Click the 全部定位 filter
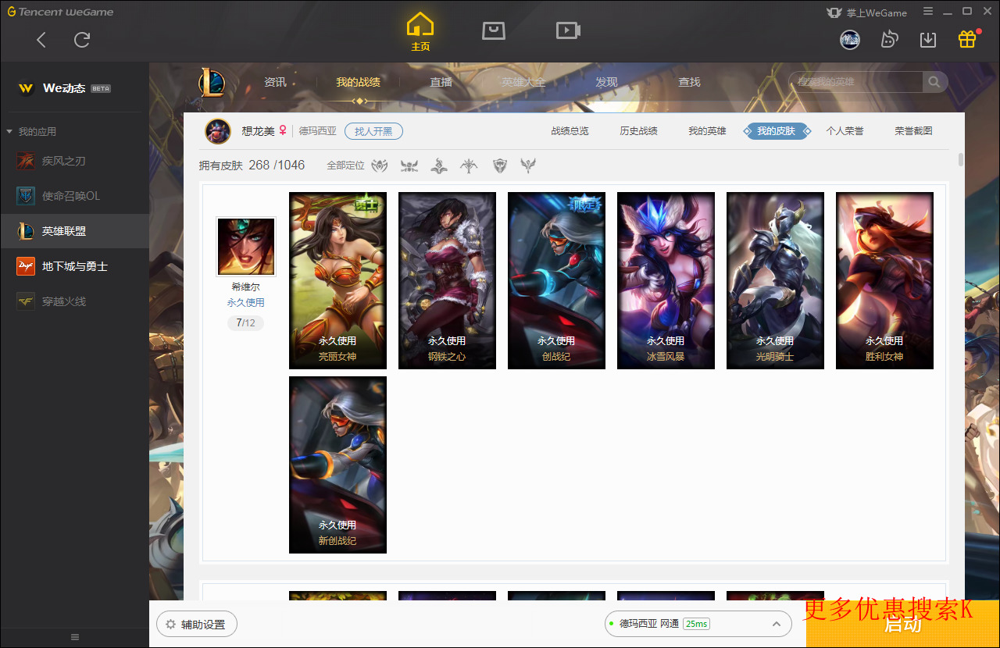1000x648 pixels. coord(345,166)
